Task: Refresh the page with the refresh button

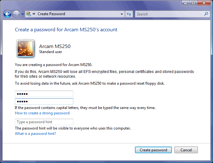Action: (x=129, y=14)
